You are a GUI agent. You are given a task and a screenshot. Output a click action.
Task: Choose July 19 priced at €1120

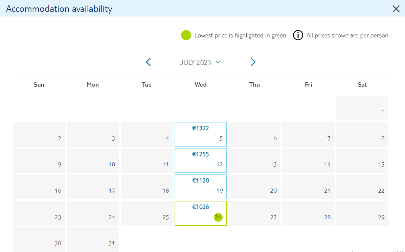pos(201,187)
